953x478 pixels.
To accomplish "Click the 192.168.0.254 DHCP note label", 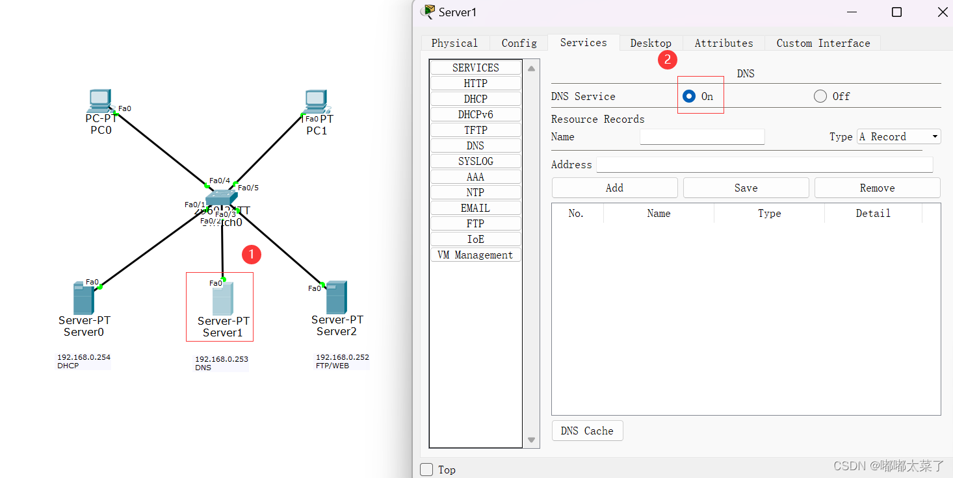I will point(83,361).
